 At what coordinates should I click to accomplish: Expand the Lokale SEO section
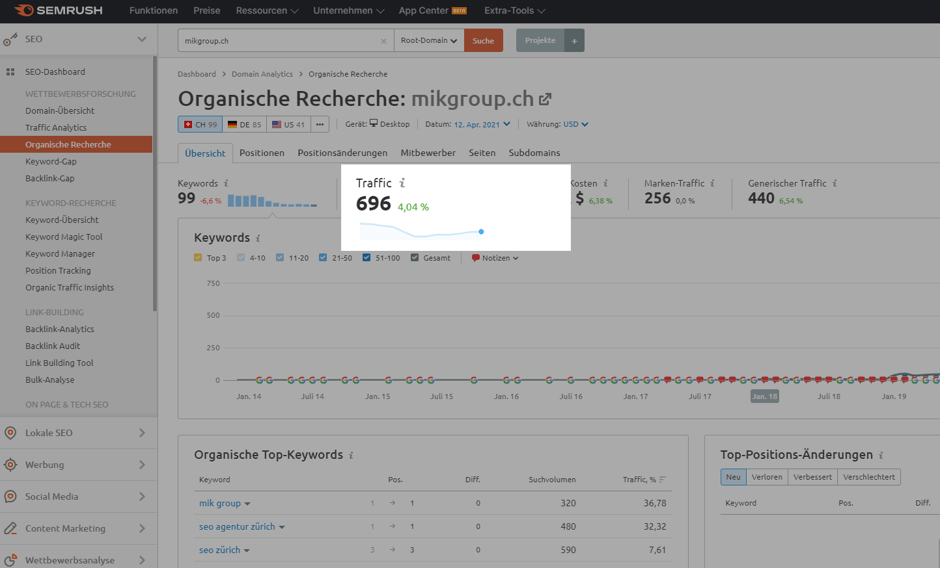pos(142,433)
